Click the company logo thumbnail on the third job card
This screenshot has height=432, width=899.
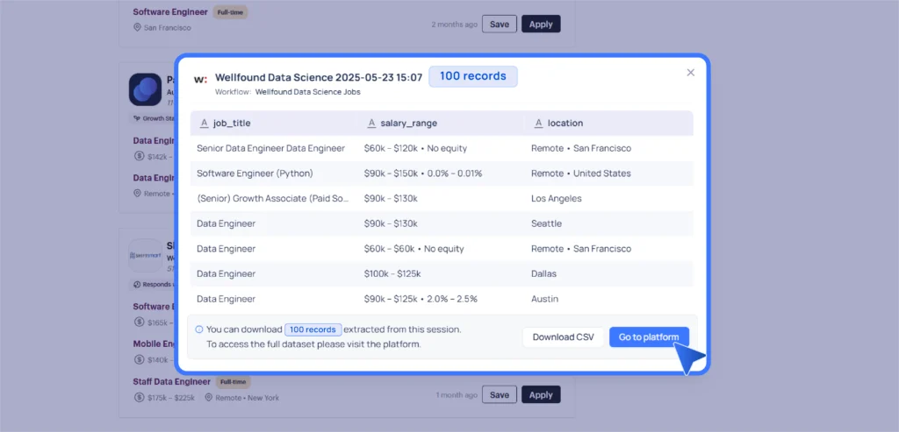[x=145, y=255]
